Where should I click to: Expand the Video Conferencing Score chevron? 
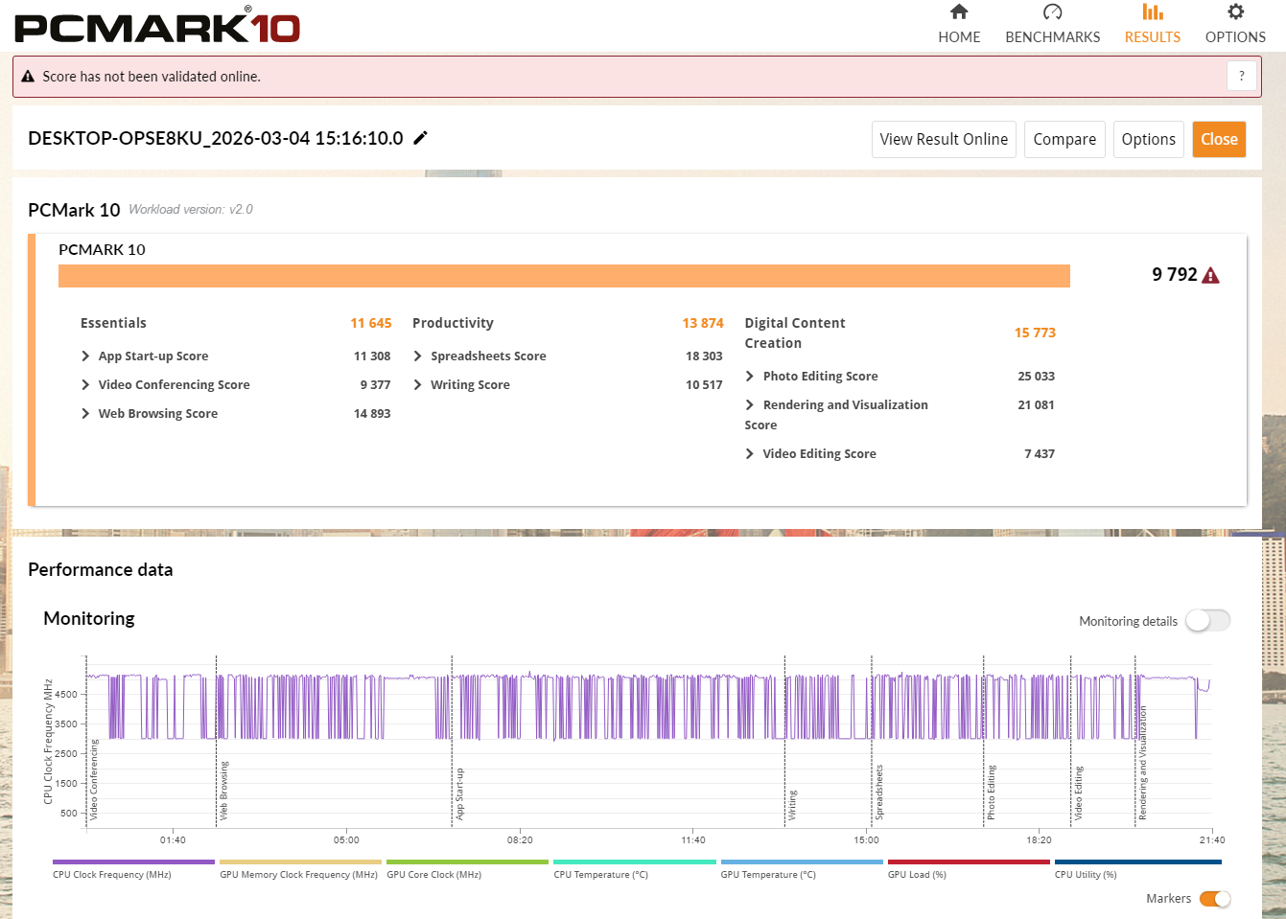pyautogui.click(x=86, y=385)
